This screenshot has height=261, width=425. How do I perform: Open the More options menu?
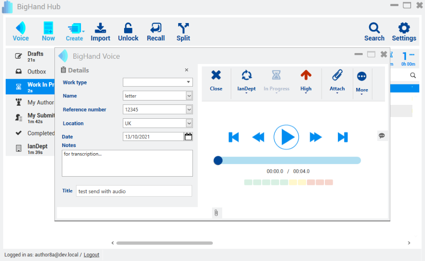point(362,83)
